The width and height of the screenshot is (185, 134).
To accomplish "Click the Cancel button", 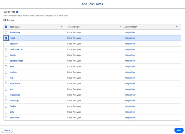I will pos(7,130).
